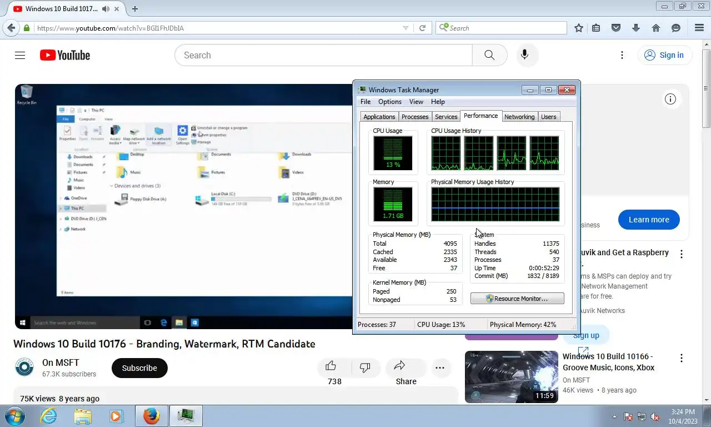Dislike the video with thumbs down
This screenshot has height=427, width=711.
pyautogui.click(x=365, y=367)
